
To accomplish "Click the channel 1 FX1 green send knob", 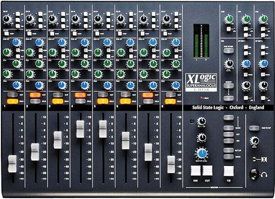I will tap(17, 64).
